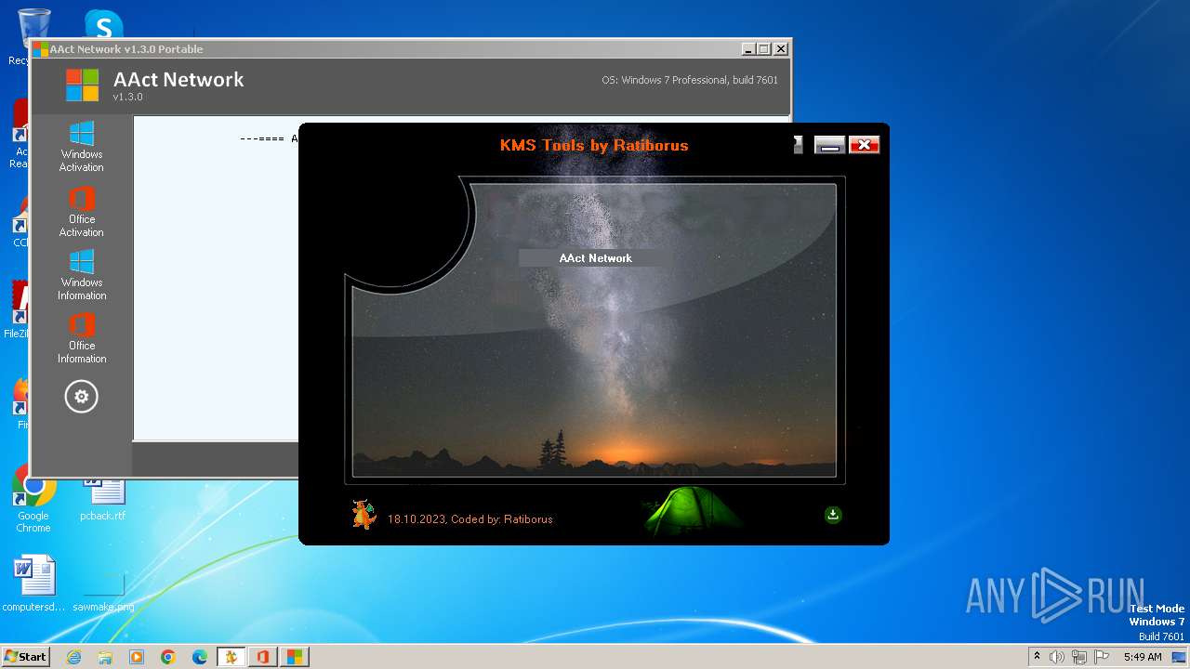Click the Show Desktop button
The width and height of the screenshot is (1190, 669).
1180,657
